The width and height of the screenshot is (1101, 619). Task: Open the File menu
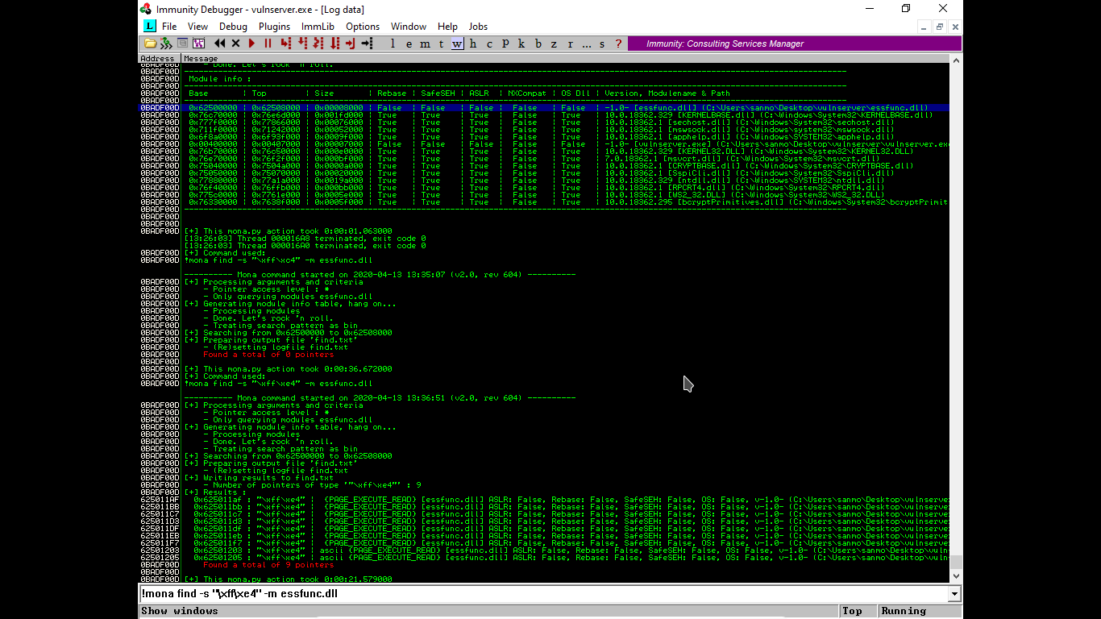169,27
